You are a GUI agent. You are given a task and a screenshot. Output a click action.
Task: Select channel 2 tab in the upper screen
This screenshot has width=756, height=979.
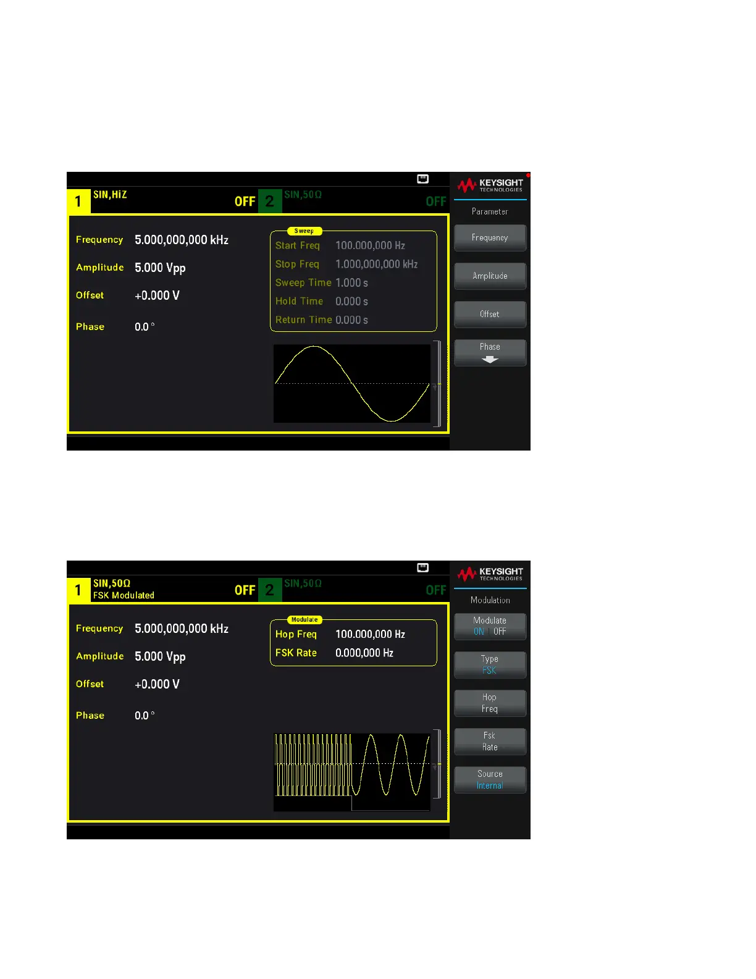(270, 201)
